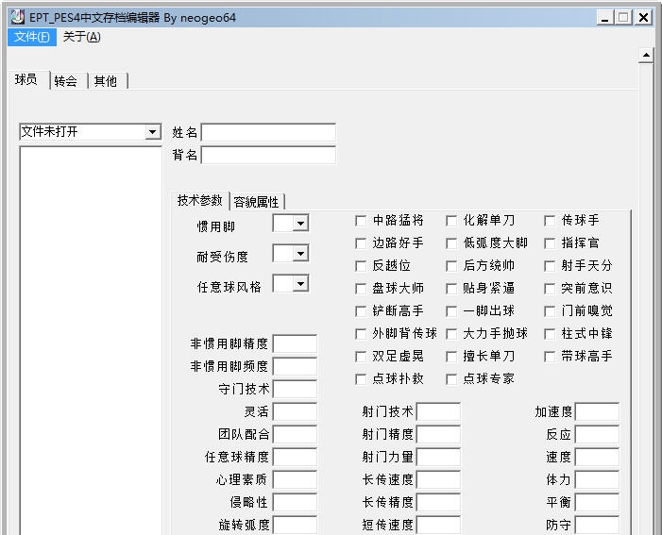The image size is (662, 535).
Task: Click the 侵略性 field
Action: point(295,503)
